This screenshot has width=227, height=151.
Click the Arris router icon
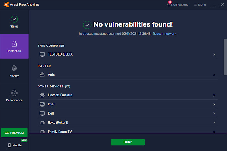click(42, 75)
